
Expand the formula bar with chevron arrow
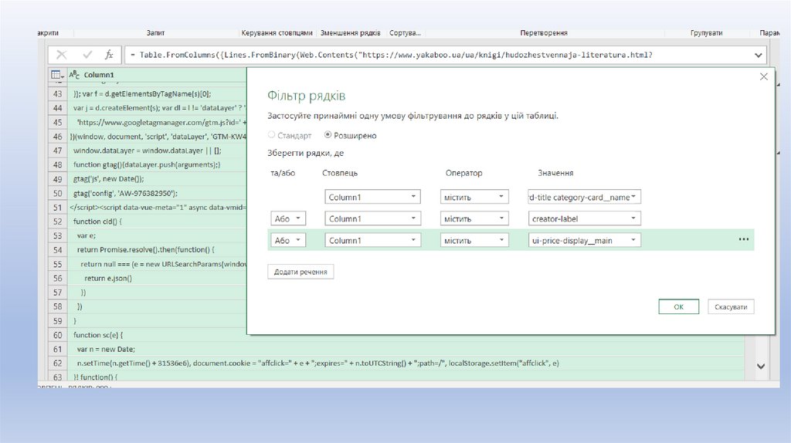click(758, 56)
